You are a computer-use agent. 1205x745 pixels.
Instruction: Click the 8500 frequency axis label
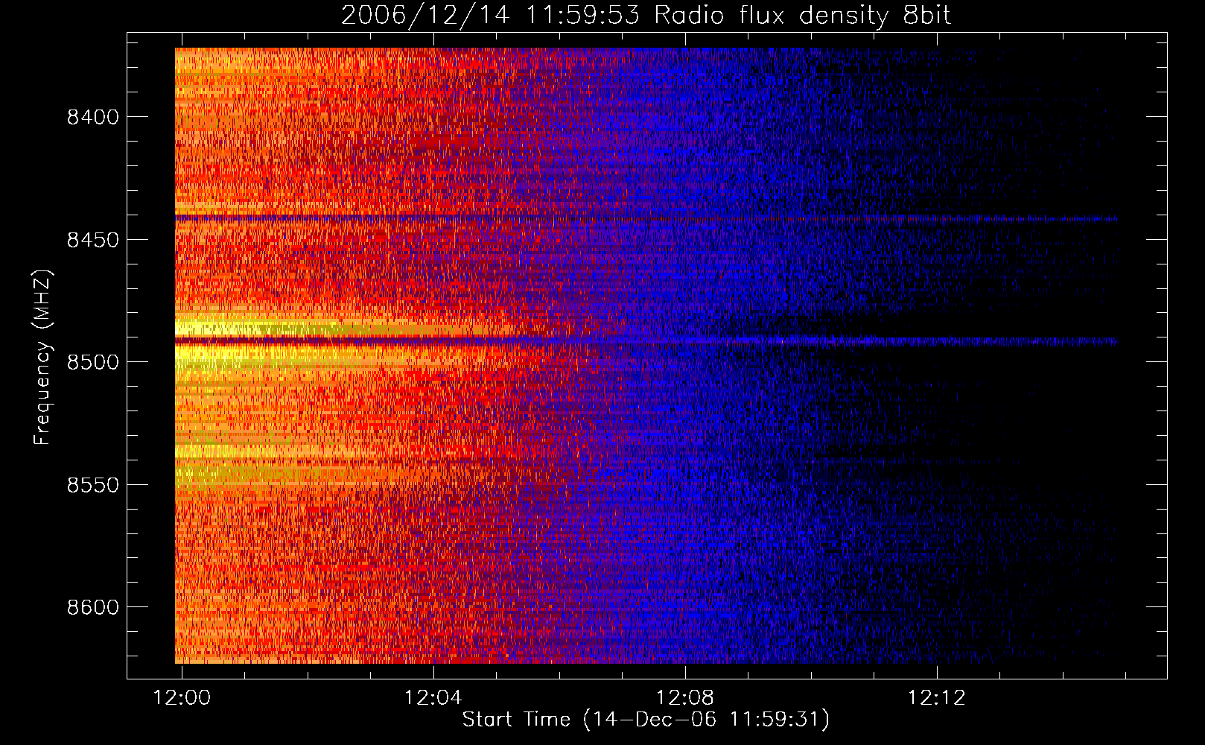(x=92, y=363)
